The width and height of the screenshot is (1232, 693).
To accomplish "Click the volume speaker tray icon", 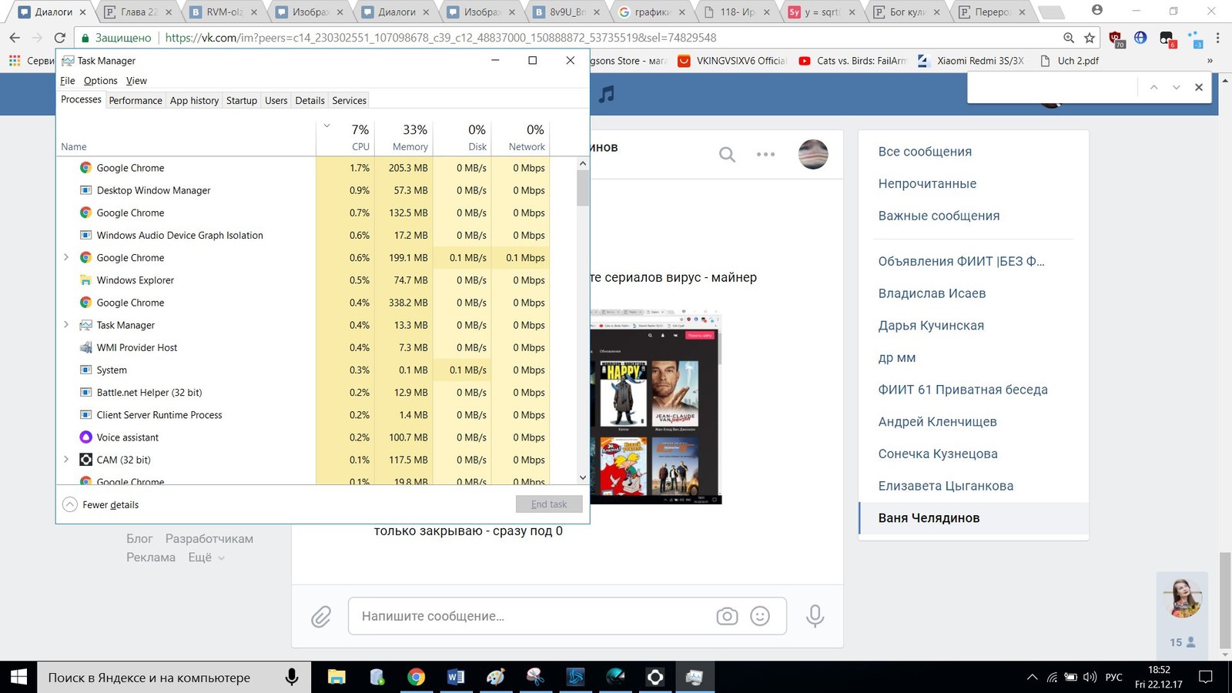I will pyautogui.click(x=1090, y=678).
